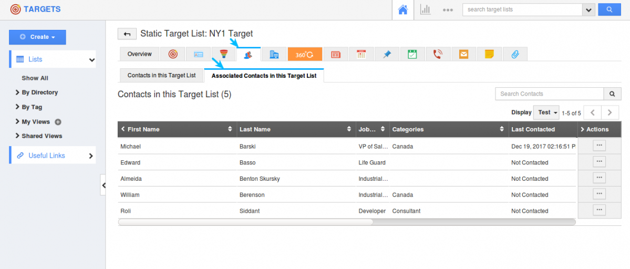Open the calendar grid tab icon
The image size is (630, 269).
click(361, 54)
